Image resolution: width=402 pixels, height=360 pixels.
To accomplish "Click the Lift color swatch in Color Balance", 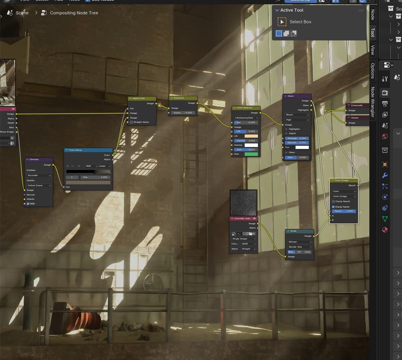I will (x=251, y=136).
